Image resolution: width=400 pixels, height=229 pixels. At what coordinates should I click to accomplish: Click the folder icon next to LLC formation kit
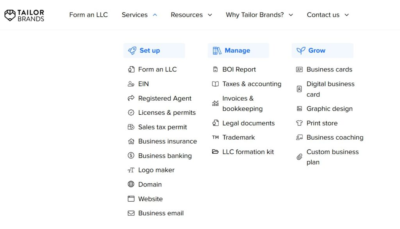(x=216, y=152)
